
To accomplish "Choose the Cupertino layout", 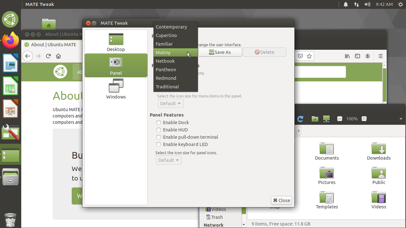I will click(x=176, y=35).
